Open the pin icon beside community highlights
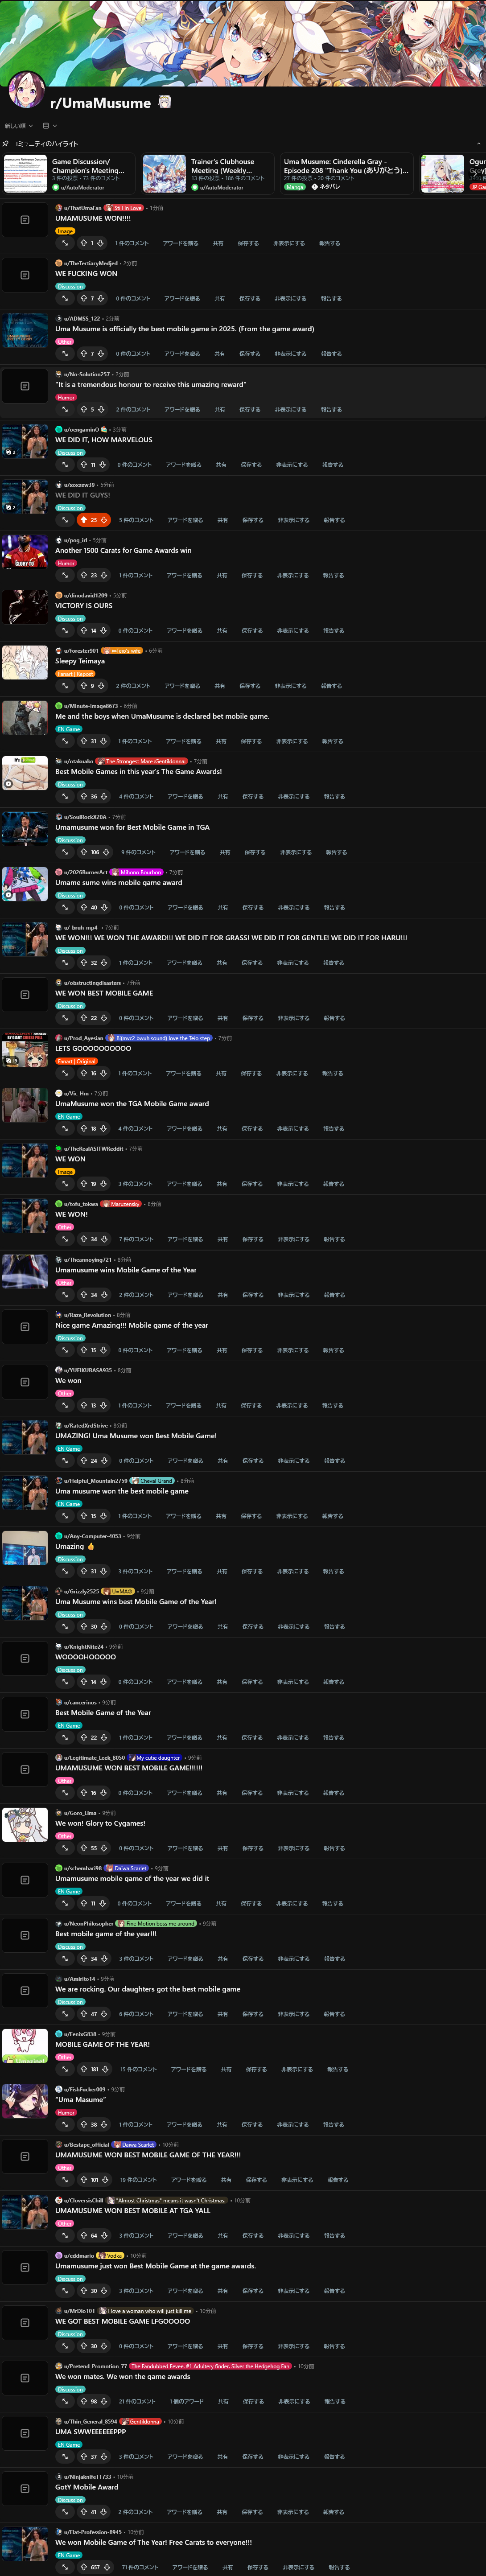 coord(6,143)
